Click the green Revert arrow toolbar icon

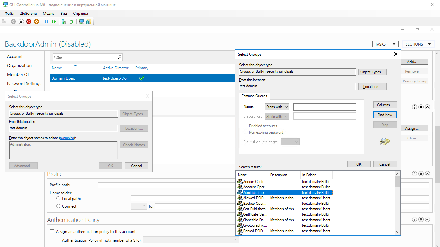(x=72, y=22)
